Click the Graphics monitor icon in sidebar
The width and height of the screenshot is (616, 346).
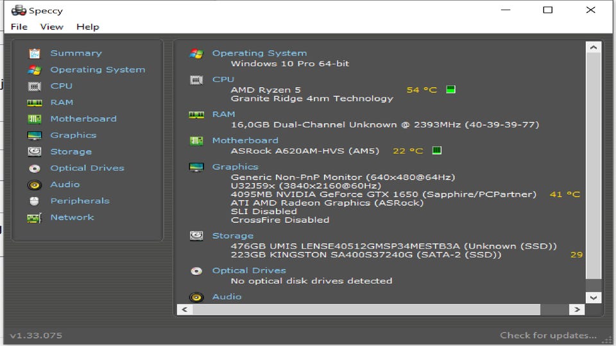click(35, 135)
